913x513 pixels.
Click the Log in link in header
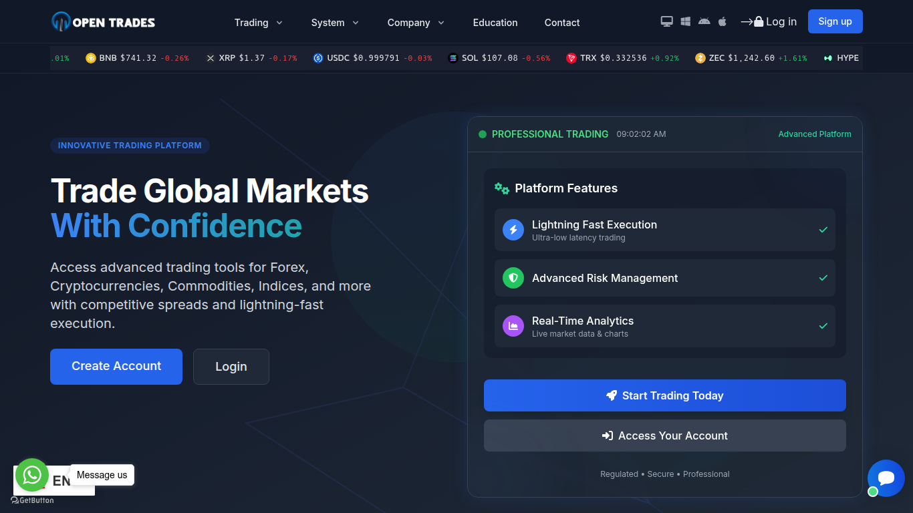coord(769,21)
